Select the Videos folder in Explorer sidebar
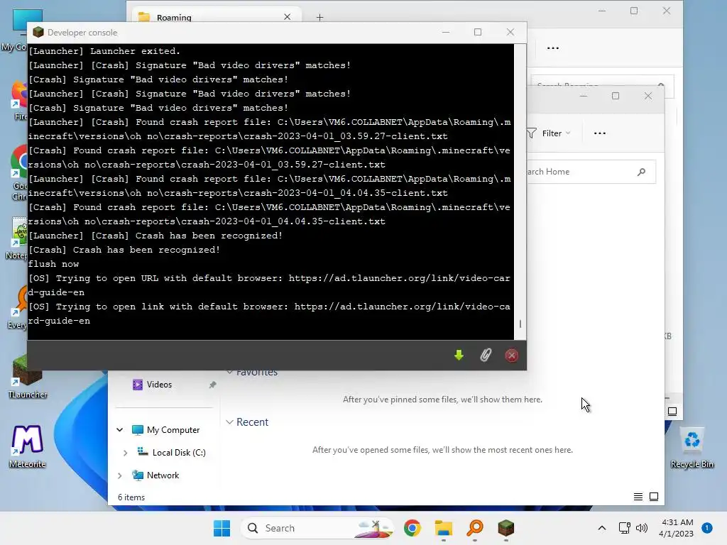The height and width of the screenshot is (545, 727). click(160, 385)
